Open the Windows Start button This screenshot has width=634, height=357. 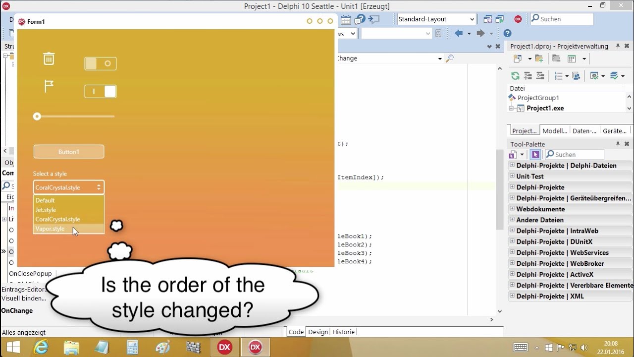[13, 347]
